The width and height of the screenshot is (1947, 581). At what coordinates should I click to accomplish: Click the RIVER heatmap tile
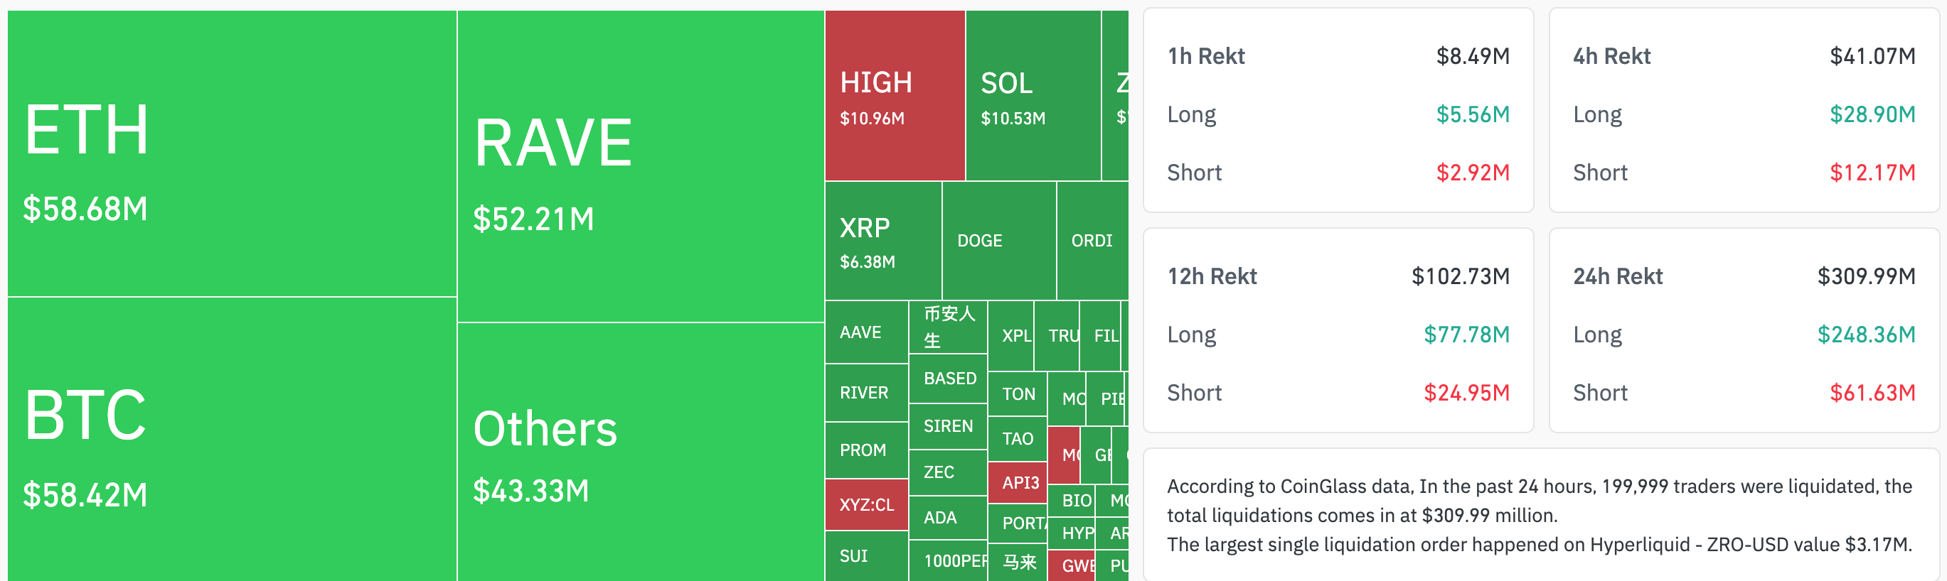(x=866, y=392)
